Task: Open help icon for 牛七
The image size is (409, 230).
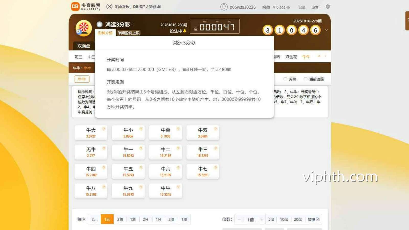Action: click(215, 168)
